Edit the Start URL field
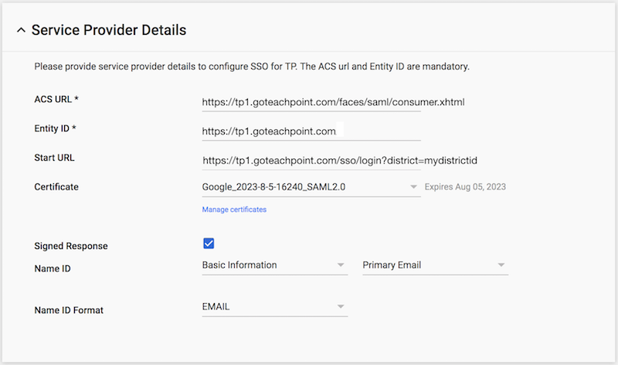The image size is (618, 365). click(x=311, y=161)
